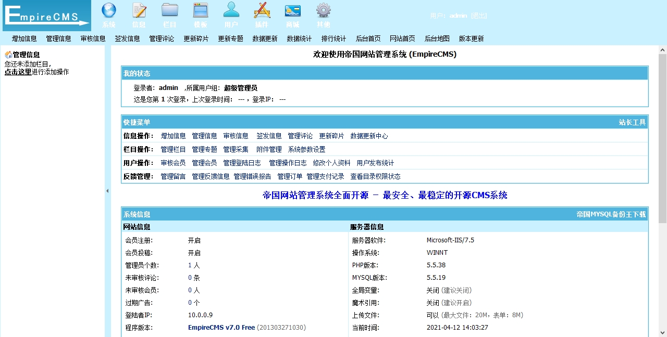Open 修改个人资料 quick link
This screenshot has width=667, height=337.
click(332, 163)
